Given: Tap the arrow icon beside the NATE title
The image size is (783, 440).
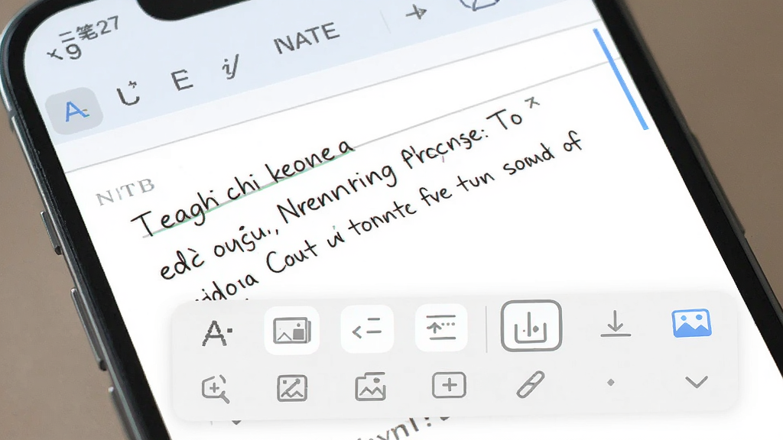Looking at the screenshot, I should coord(416,12).
